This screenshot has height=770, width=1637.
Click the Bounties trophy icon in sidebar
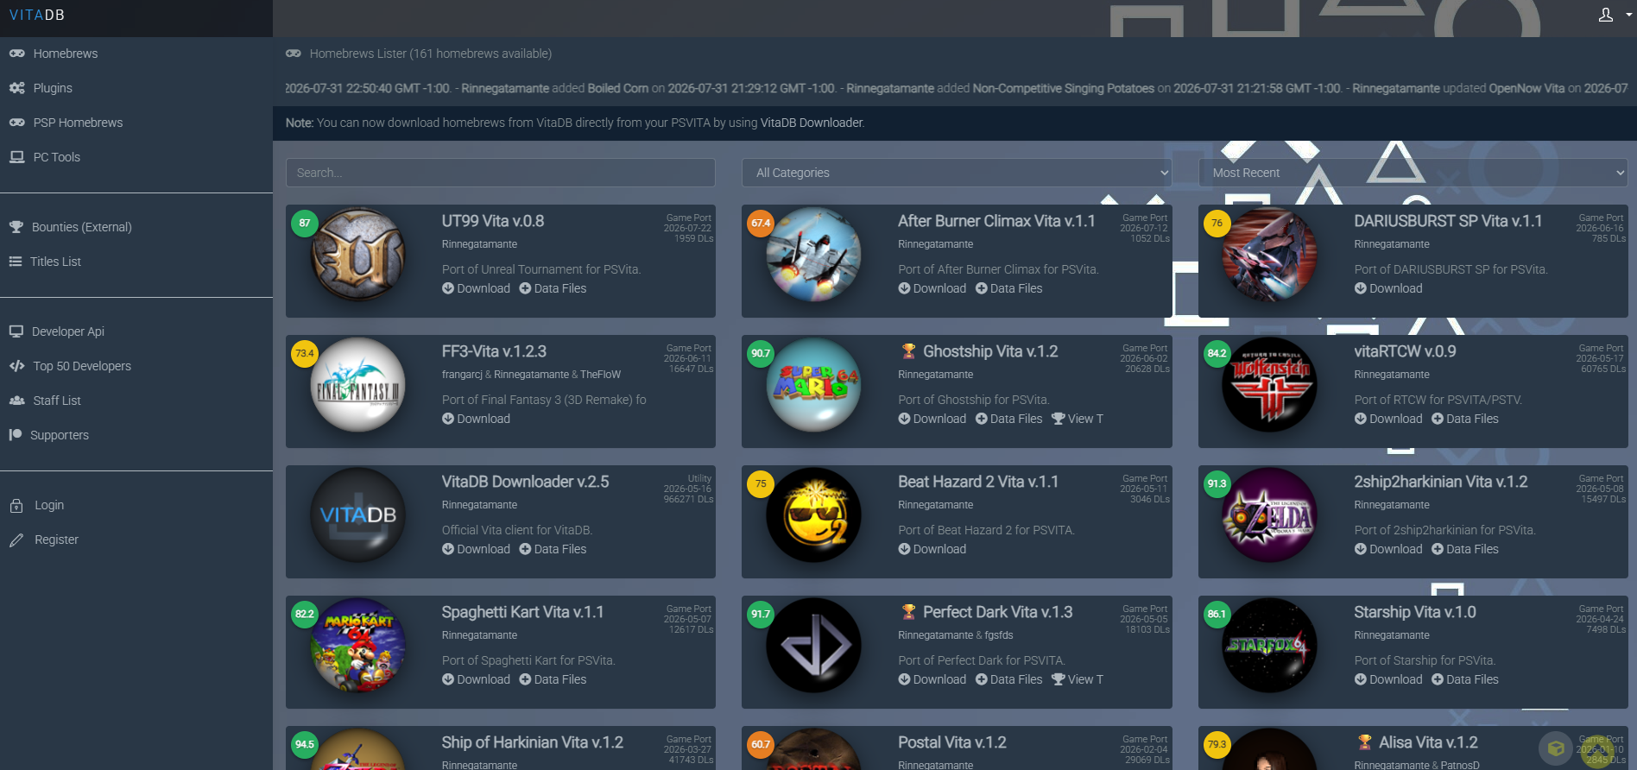(16, 227)
